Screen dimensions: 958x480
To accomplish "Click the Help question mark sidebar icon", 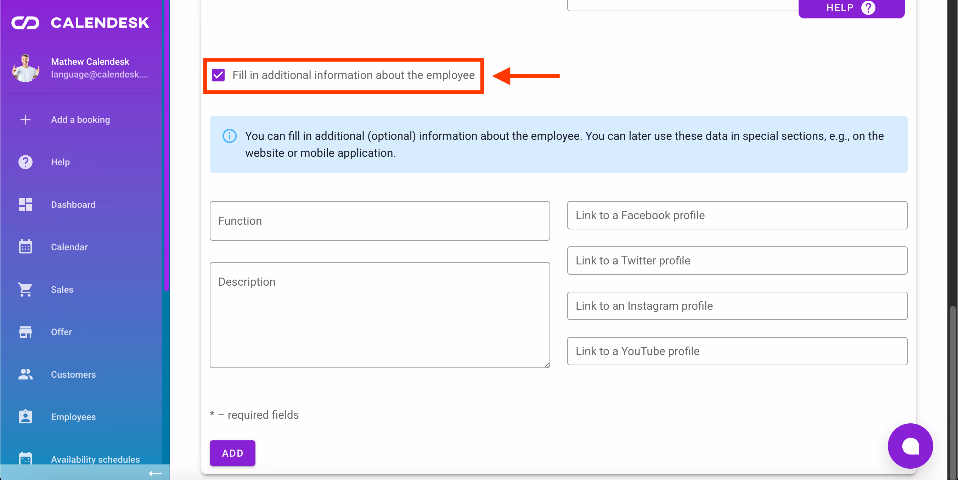I will click(x=25, y=162).
